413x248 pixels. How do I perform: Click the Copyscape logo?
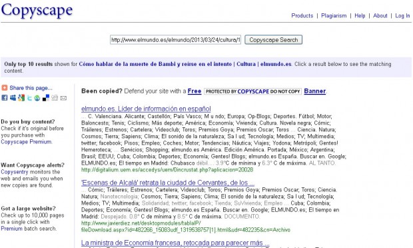[37, 11]
